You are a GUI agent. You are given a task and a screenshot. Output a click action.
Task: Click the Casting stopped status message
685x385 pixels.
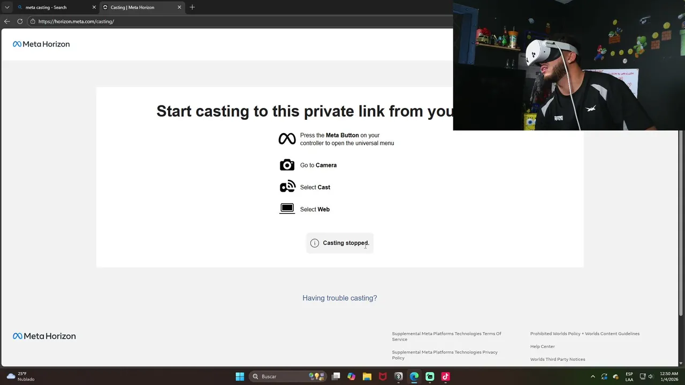pos(340,243)
